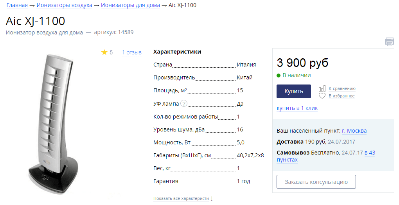Image resolution: width=399 pixels, height=205 pixels.
Task: Click the heart favorites icon
Action: tap(322, 96)
